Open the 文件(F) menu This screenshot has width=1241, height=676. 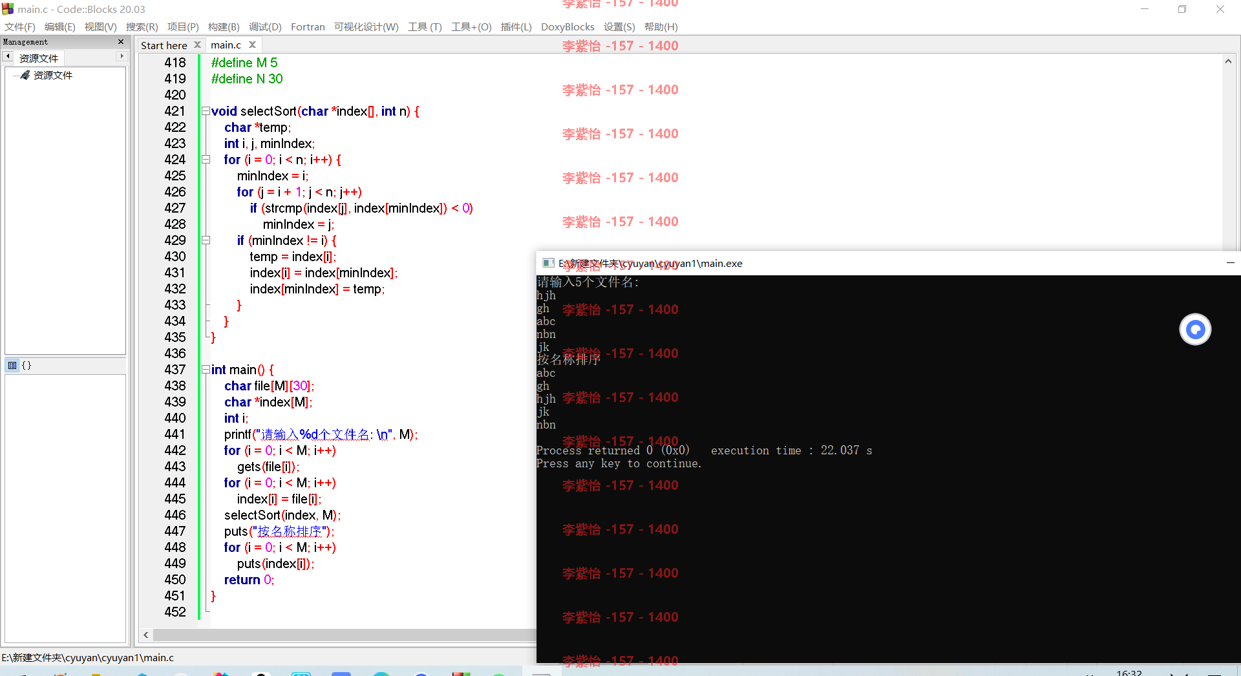[x=20, y=27]
